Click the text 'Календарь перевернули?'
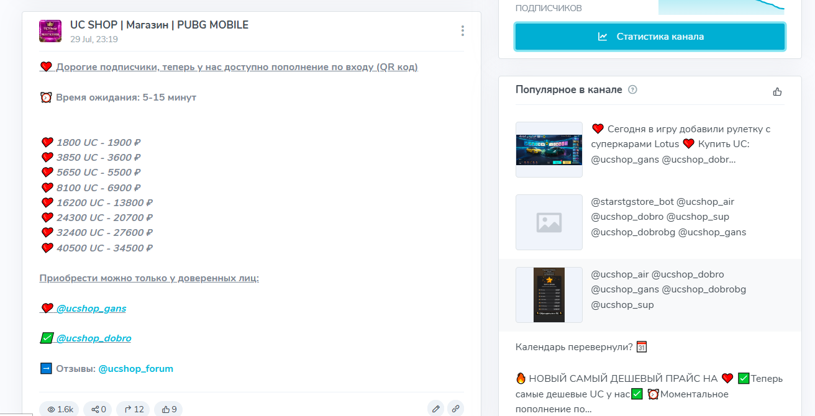The image size is (815, 416). click(x=575, y=347)
